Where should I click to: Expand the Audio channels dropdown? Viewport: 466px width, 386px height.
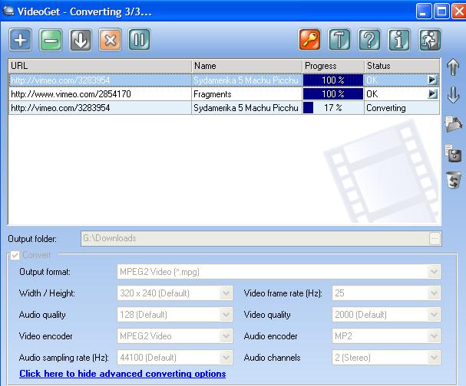(x=434, y=358)
